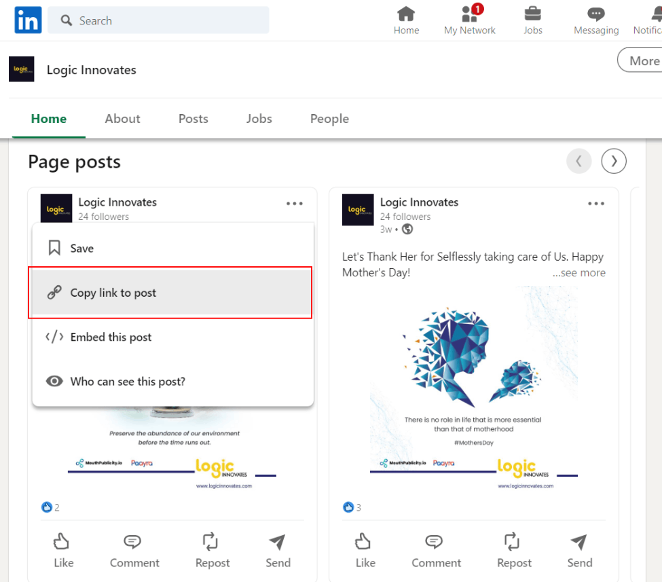View 2 reactions on first post
The image size is (662, 582).
click(51, 507)
